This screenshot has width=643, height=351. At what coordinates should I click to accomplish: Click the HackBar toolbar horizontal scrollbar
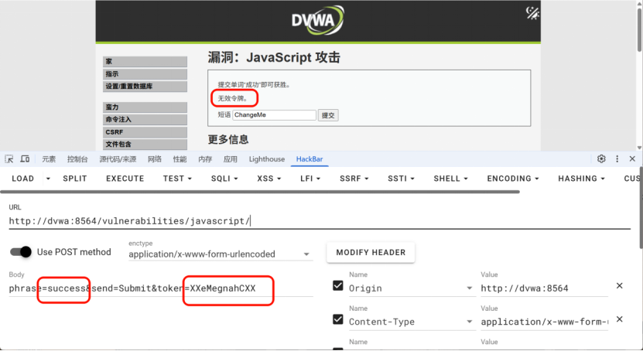point(260,192)
